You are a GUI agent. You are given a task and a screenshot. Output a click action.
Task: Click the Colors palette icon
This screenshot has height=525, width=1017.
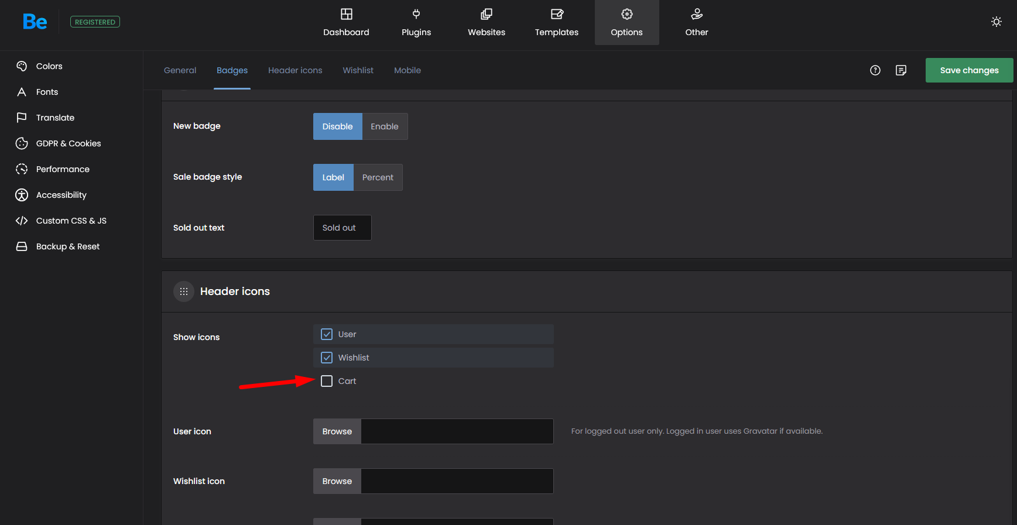pyautogui.click(x=22, y=66)
